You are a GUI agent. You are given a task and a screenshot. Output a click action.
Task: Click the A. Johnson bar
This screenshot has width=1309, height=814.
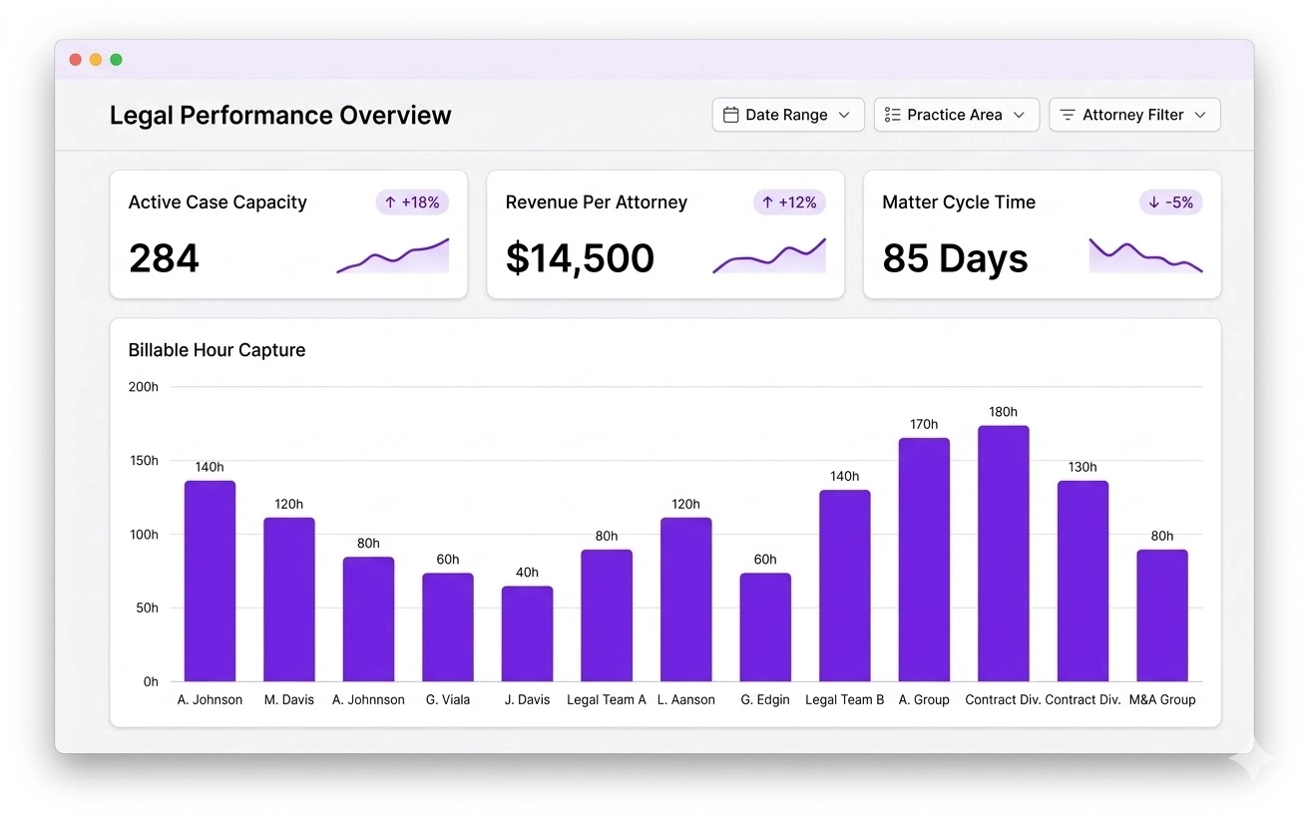[x=210, y=582]
